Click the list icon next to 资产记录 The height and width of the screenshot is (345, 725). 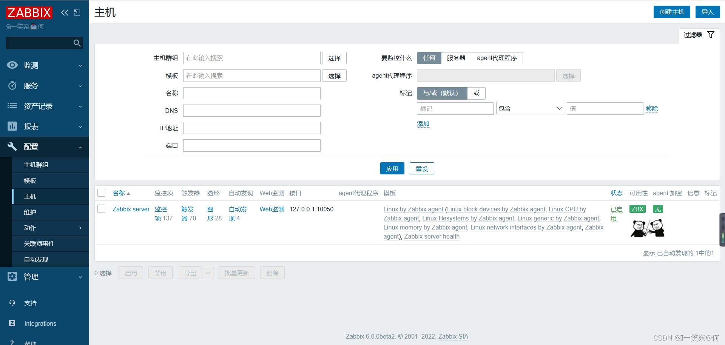pos(12,106)
